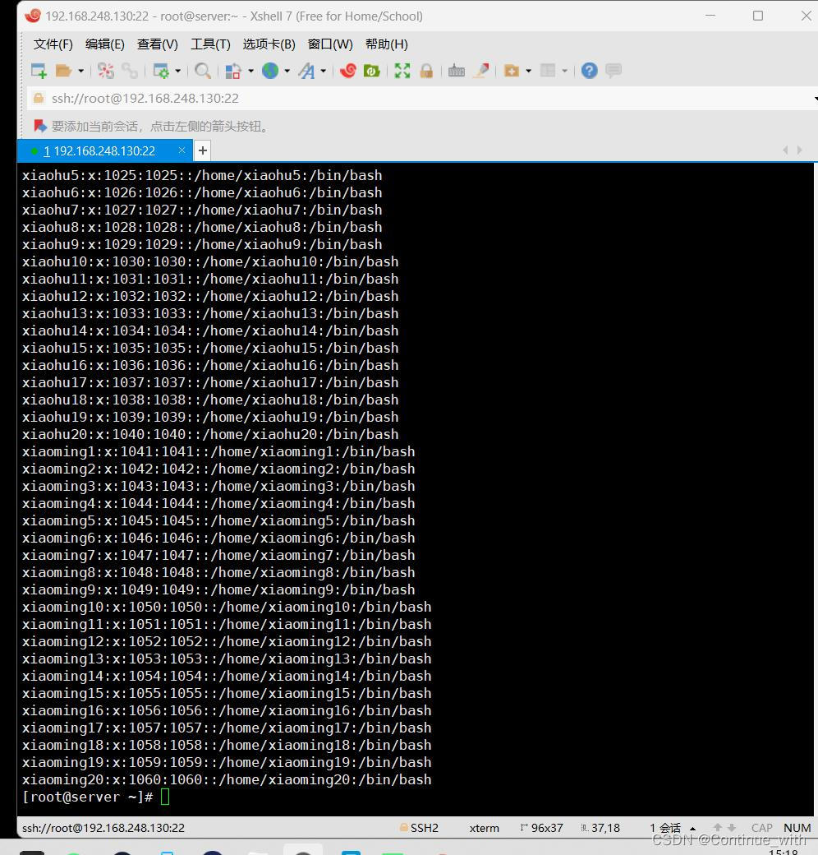
Task: Click the Font toolbar icon
Action: point(306,71)
